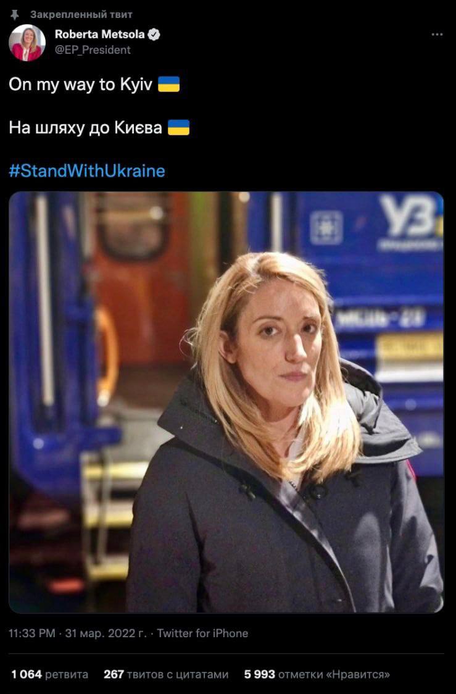Open the three-dot more options menu
Screen dimensions: 456x694
click(436, 35)
